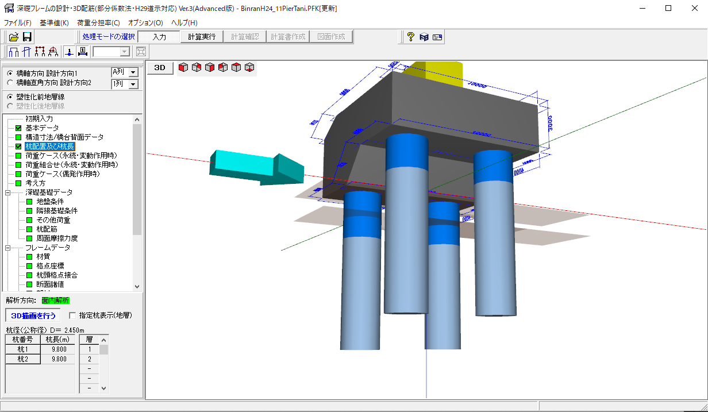Enable 指定杭表示(地層) checkbox
Viewport: 708px width, 412px height.
point(72,315)
